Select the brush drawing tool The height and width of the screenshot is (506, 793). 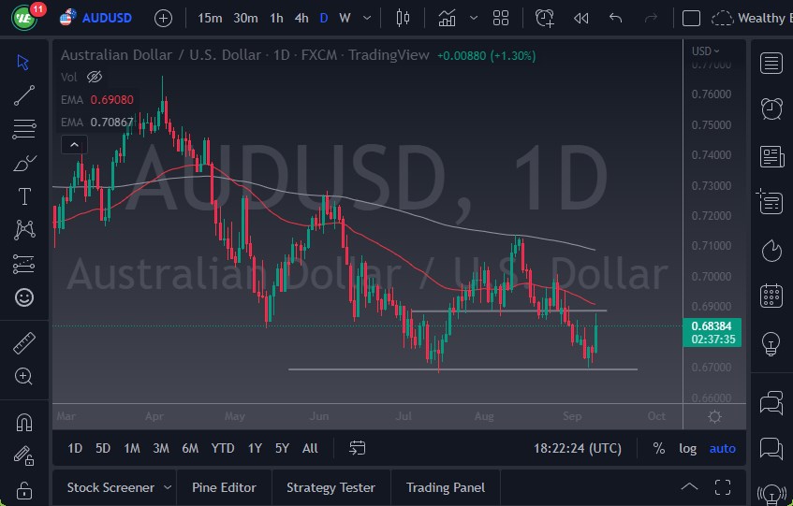(x=23, y=163)
